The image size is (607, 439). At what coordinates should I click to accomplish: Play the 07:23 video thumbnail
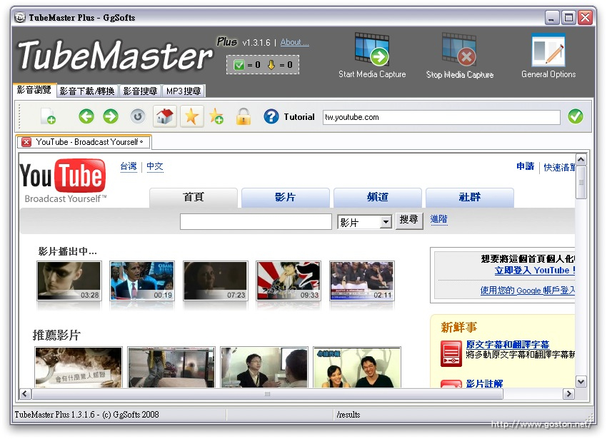click(x=216, y=281)
